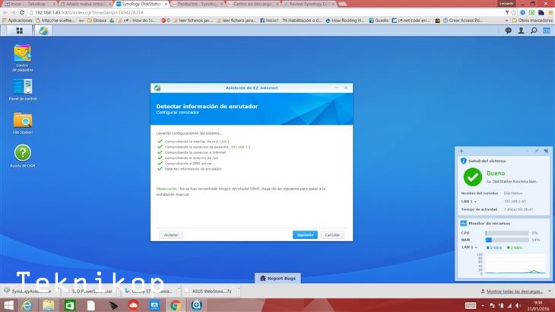Open Ayuda de DSM help icon
Screen dimensions: 555x312
point(23,154)
